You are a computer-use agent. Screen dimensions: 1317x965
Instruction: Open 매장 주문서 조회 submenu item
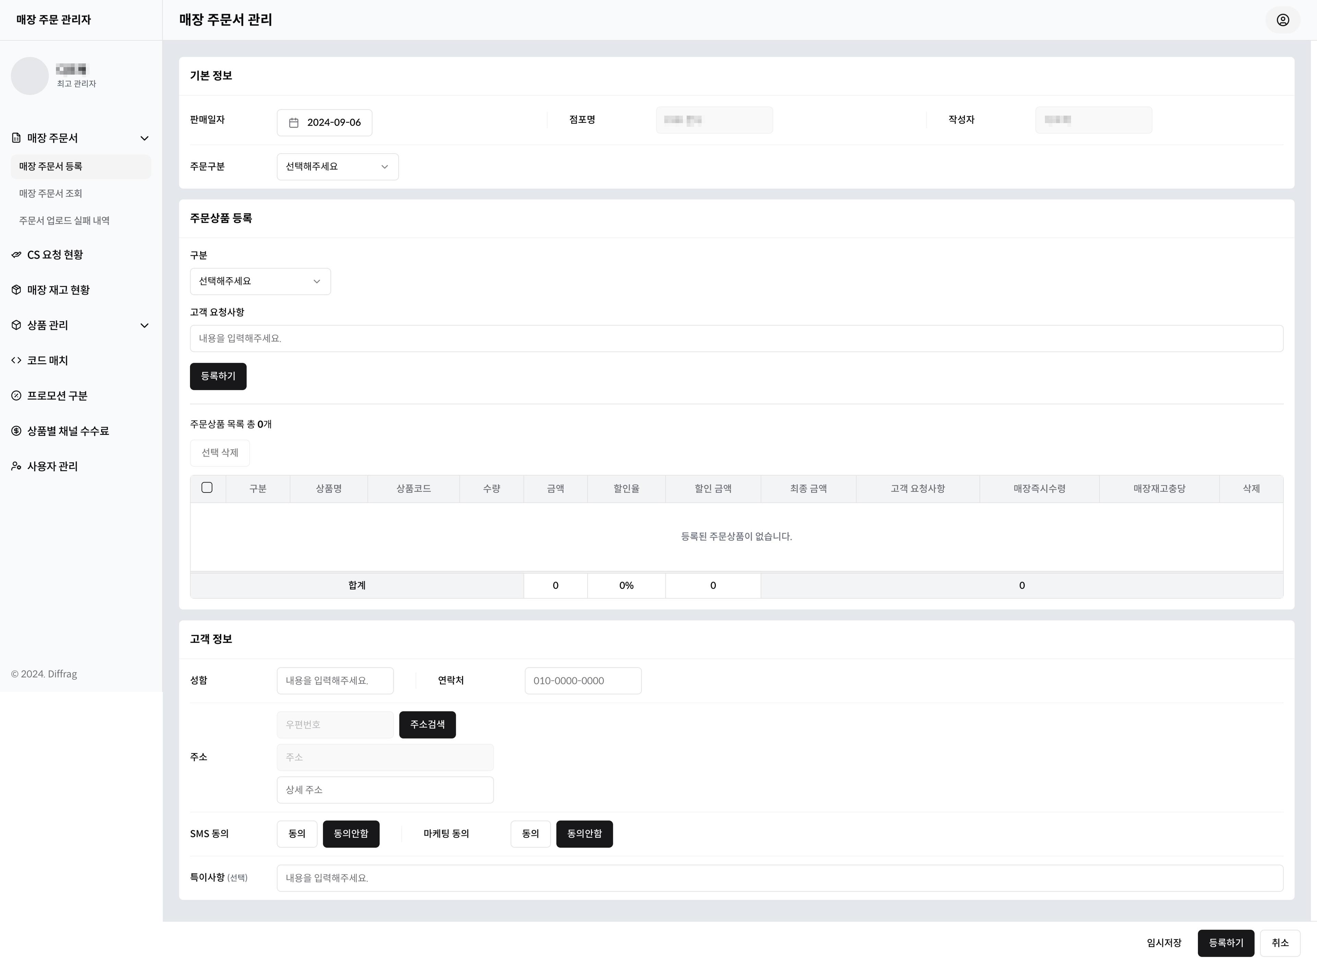[50, 193]
